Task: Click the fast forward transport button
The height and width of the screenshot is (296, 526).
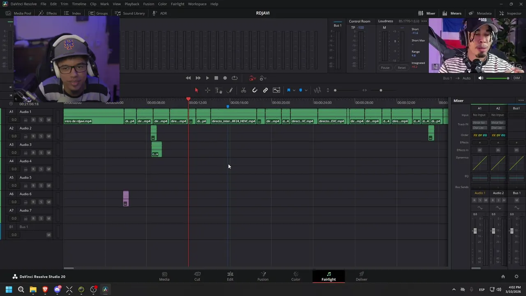Action: [x=198, y=78]
